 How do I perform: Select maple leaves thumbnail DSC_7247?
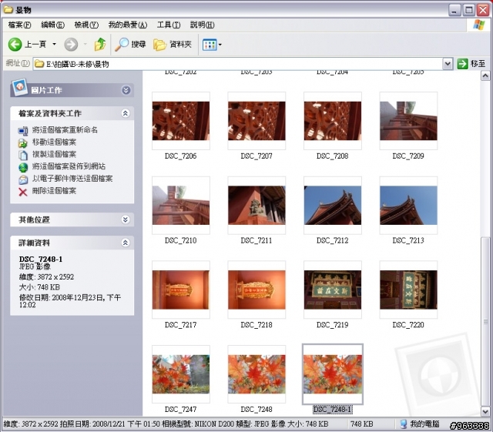click(181, 374)
